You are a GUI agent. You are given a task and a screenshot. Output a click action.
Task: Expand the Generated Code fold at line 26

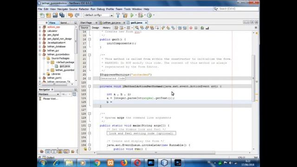[x=90, y=78]
